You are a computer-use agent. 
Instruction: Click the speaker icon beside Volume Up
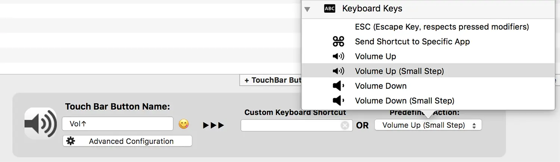(x=338, y=56)
